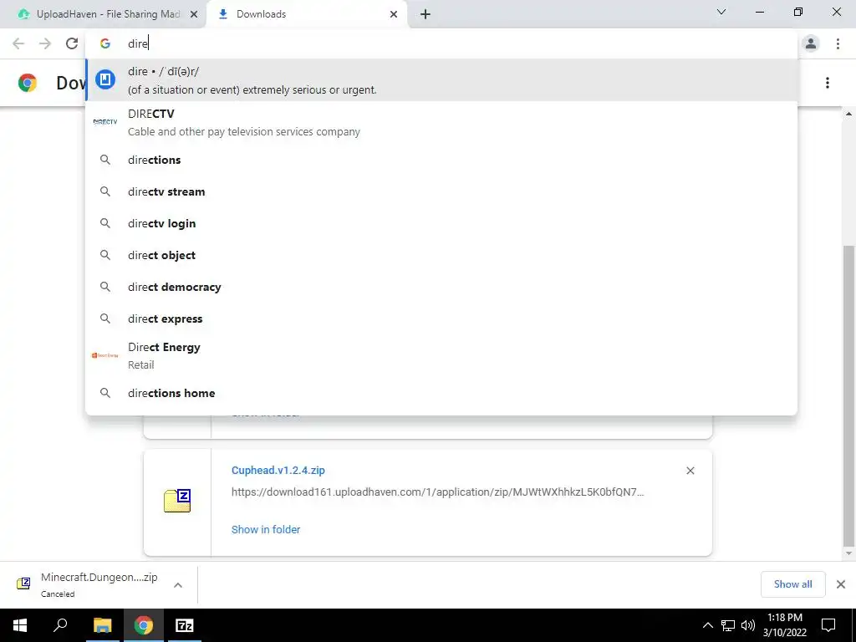
Task: Open the Windows Start menu
Action: click(x=20, y=625)
